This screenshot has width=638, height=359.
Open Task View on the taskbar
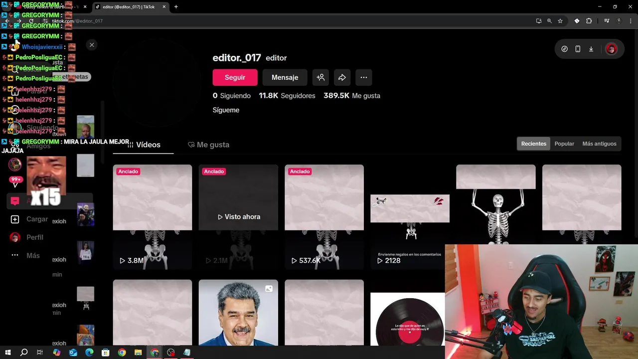[40, 353]
